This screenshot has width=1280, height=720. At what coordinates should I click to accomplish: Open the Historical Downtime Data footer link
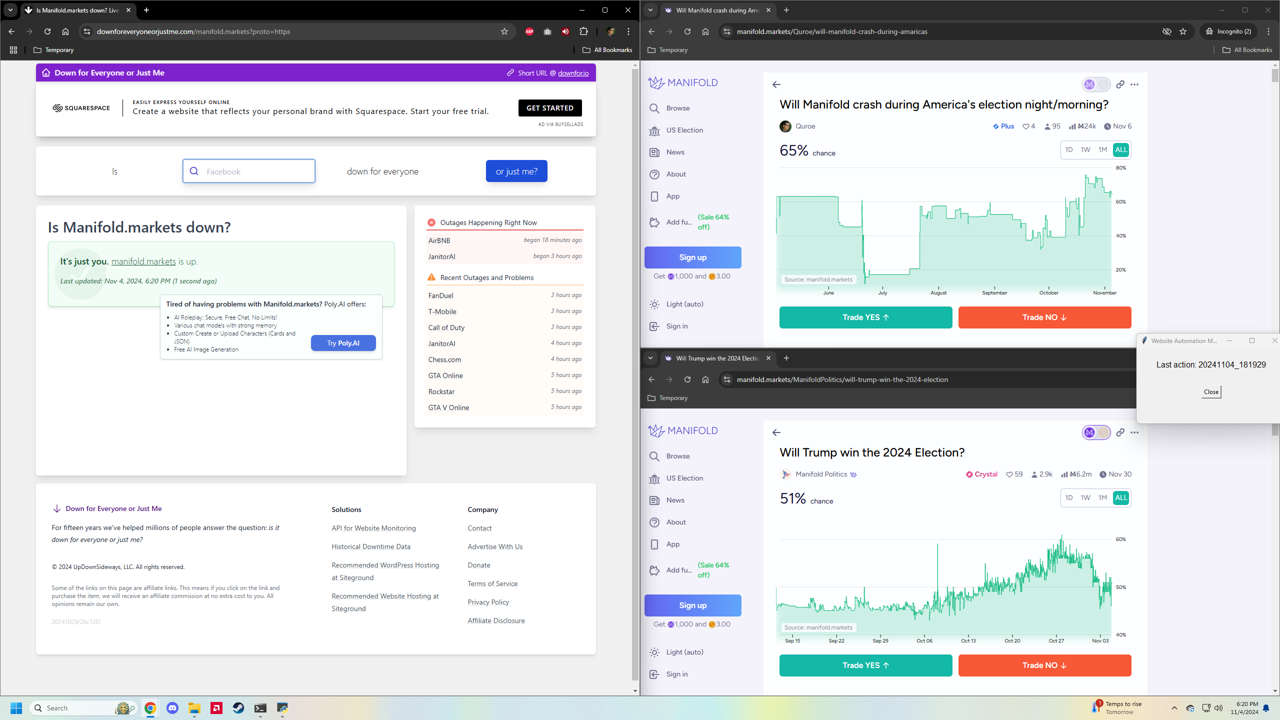tap(371, 546)
